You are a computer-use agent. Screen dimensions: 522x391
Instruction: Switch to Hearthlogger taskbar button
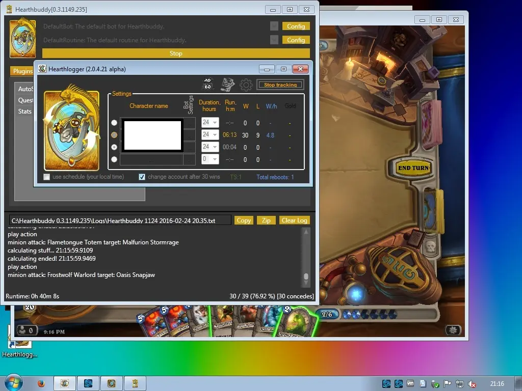click(x=65, y=383)
